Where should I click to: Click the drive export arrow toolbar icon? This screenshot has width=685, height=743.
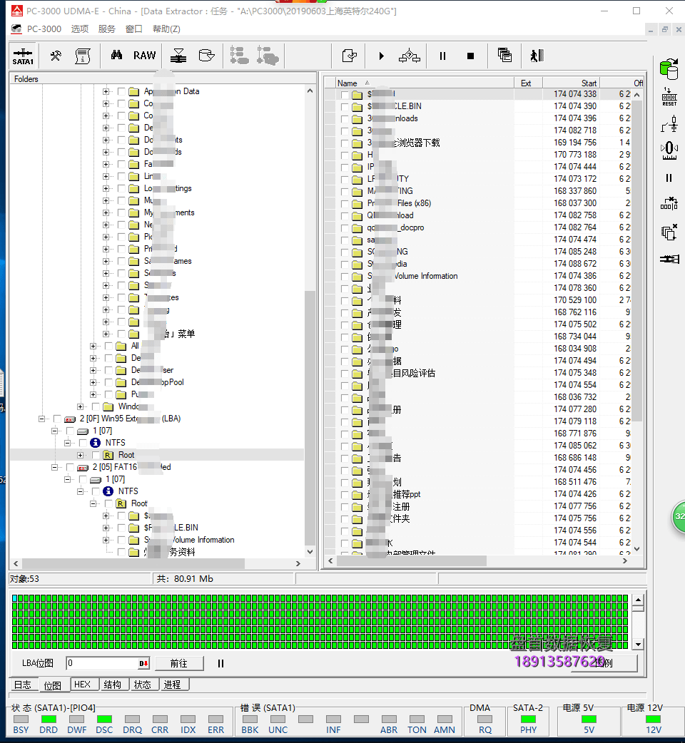tap(206, 56)
